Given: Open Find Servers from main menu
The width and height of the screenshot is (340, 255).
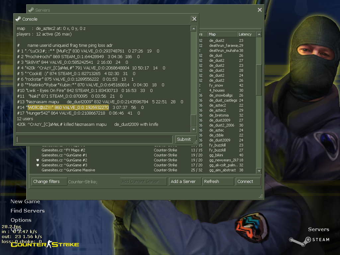Looking at the screenshot, I should 28,211.
